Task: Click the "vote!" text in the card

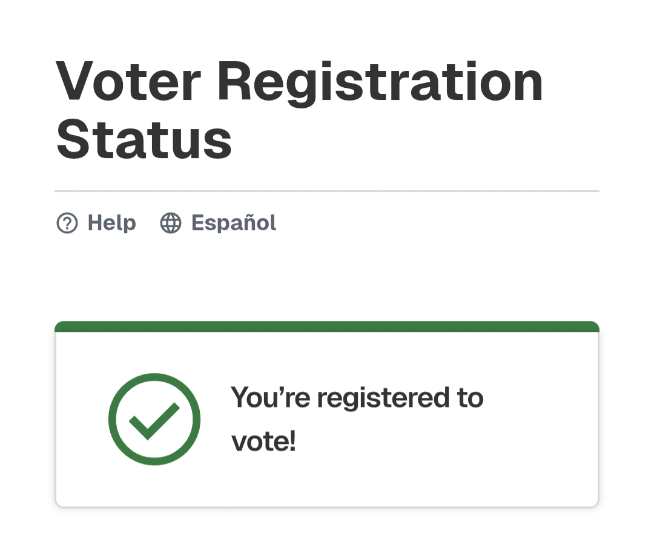Action: click(263, 442)
